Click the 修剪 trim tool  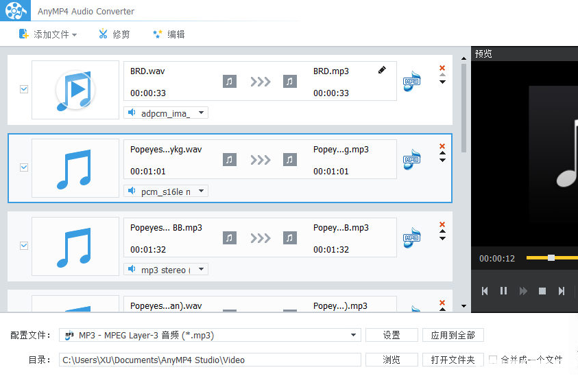tap(115, 34)
